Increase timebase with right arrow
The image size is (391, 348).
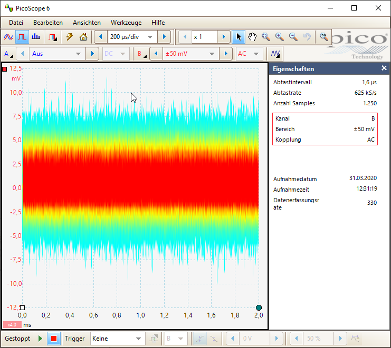click(x=164, y=37)
